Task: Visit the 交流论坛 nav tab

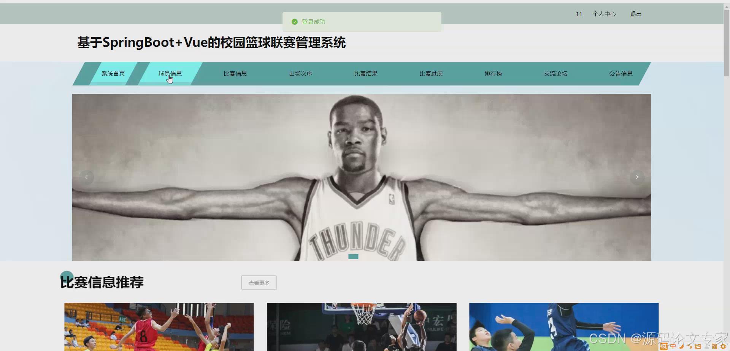Action: (x=555, y=74)
